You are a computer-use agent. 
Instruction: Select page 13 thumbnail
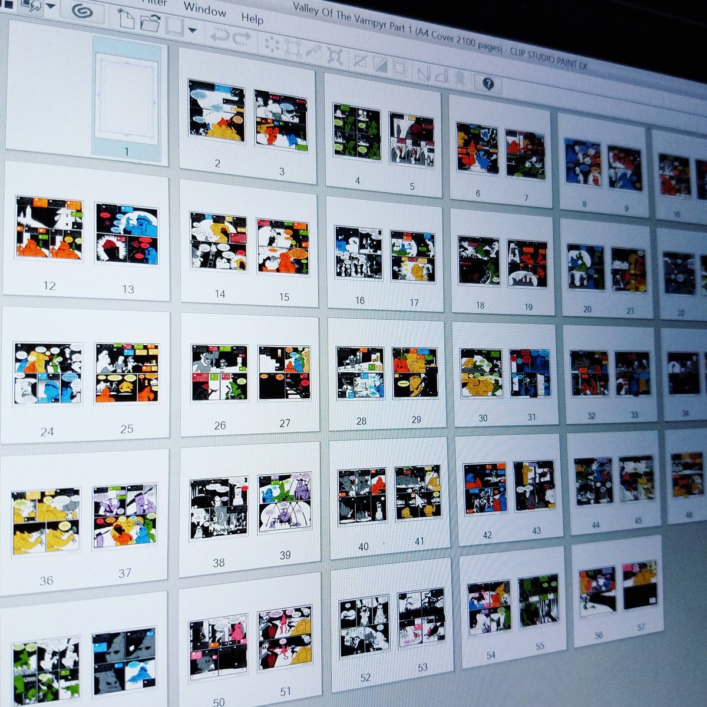[127, 235]
